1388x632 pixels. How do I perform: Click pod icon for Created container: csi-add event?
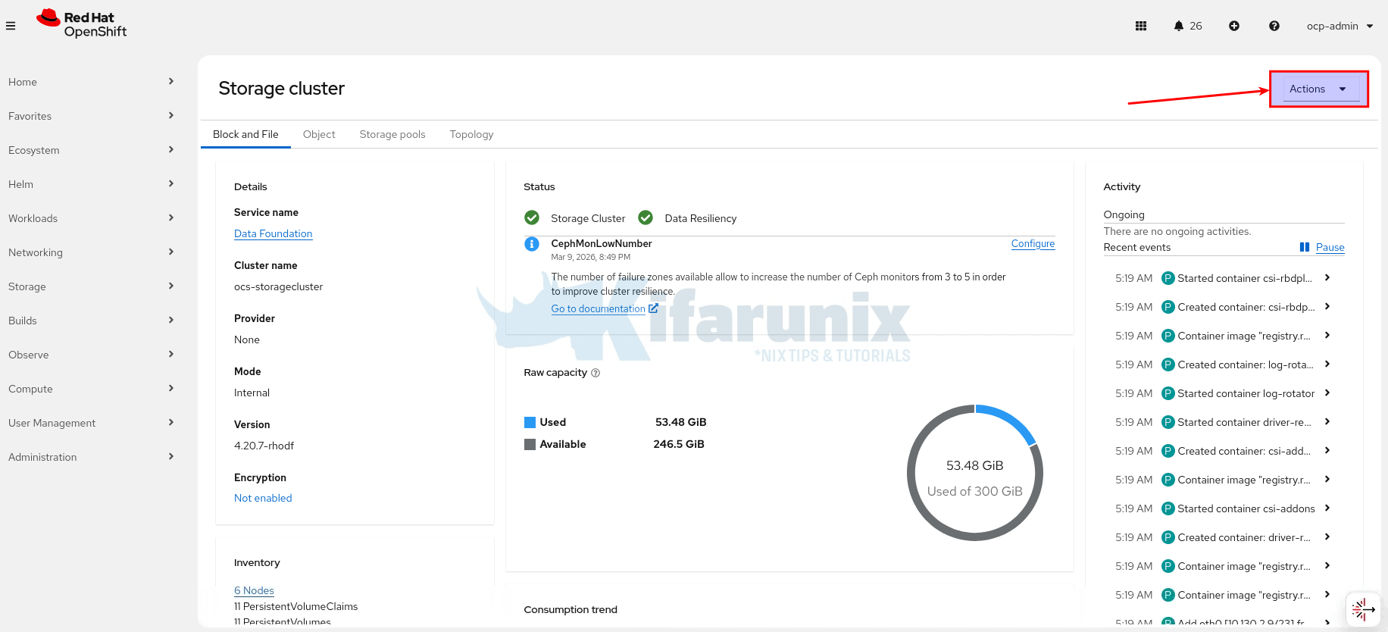pos(1168,451)
